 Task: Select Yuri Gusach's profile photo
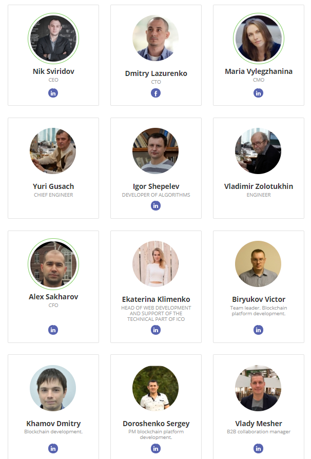coord(53,151)
